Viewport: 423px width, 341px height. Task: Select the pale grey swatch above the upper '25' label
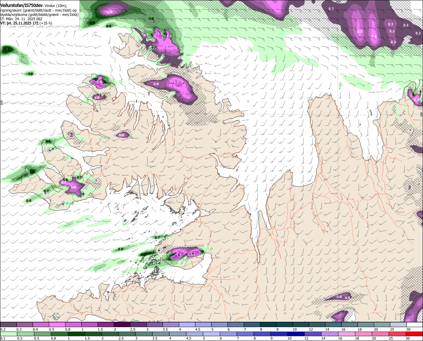pyautogui.click(x=398, y=324)
